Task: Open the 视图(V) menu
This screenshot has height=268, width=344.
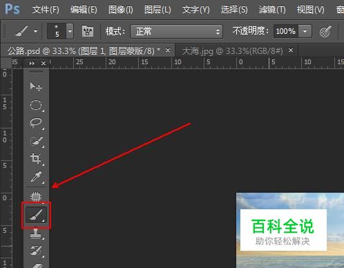Action: coord(310,10)
